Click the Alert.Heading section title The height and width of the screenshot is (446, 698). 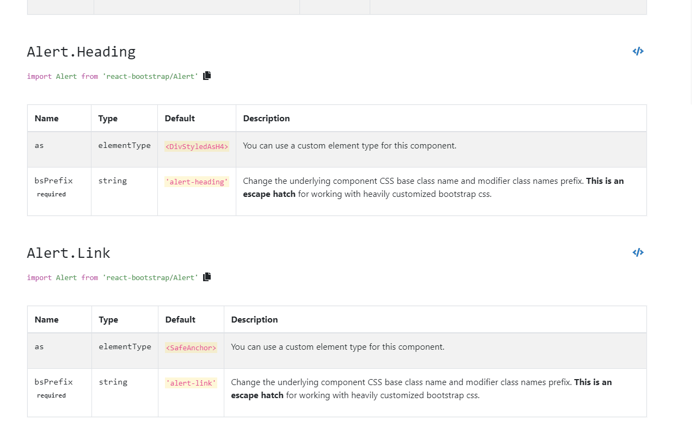point(81,52)
